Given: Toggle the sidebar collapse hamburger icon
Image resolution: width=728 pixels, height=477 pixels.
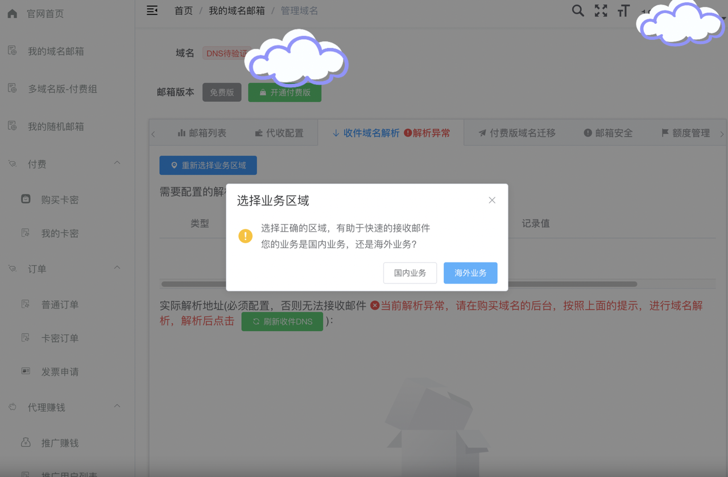Looking at the screenshot, I should [x=152, y=10].
